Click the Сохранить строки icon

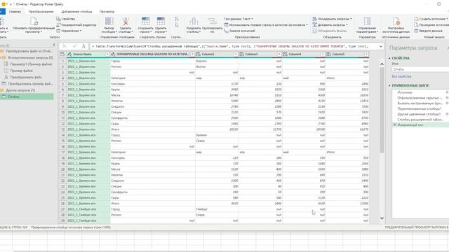[145, 21]
